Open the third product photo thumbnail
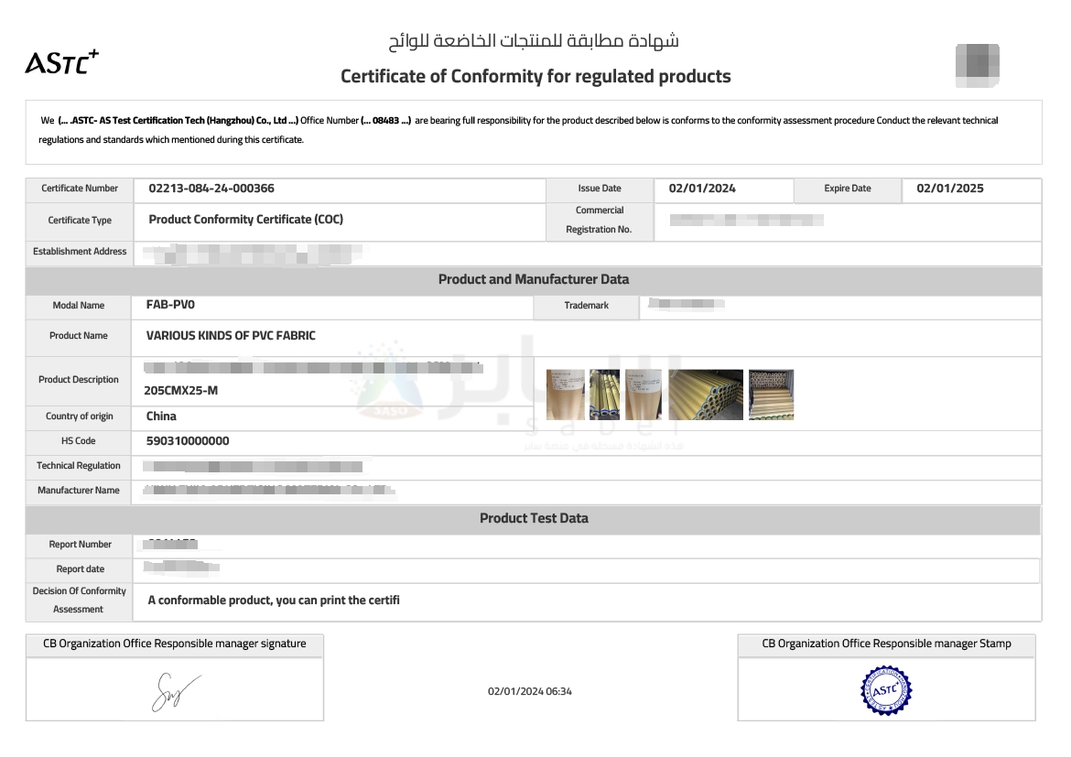 (x=644, y=395)
